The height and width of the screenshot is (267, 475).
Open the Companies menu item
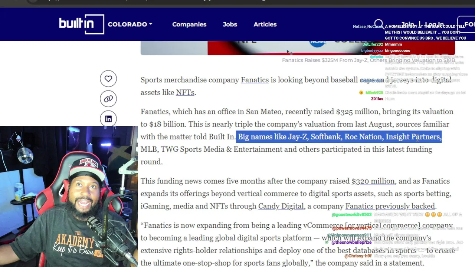click(189, 24)
